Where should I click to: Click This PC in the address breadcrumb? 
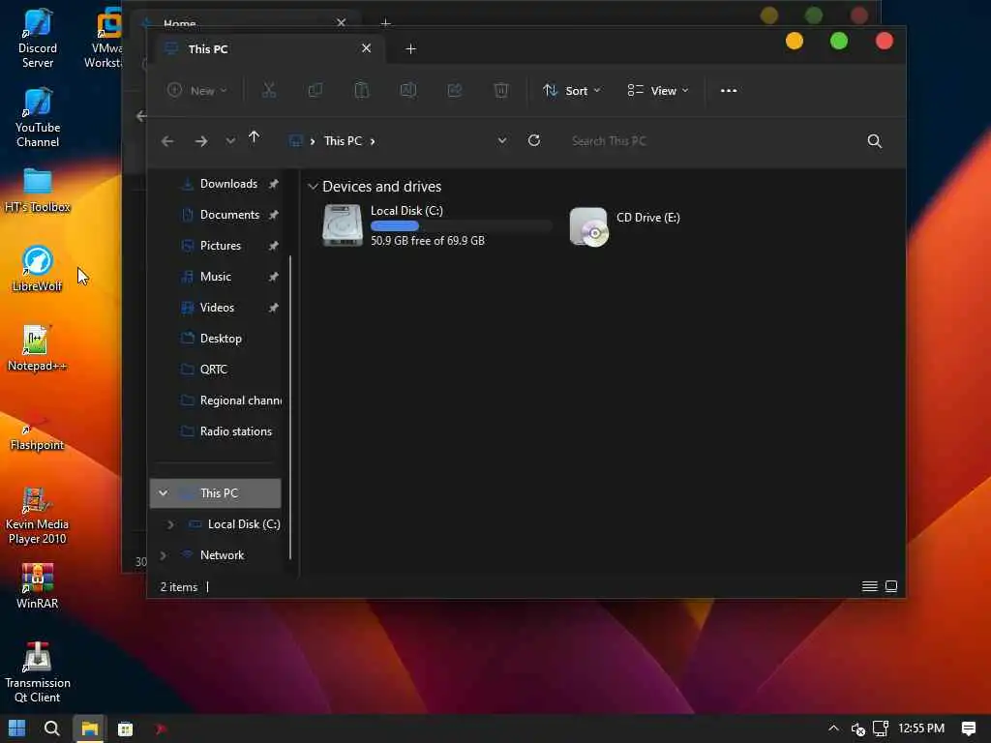(x=344, y=141)
